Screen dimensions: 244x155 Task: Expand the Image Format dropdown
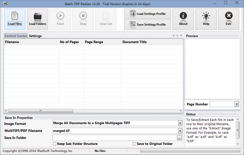(x=180, y=123)
